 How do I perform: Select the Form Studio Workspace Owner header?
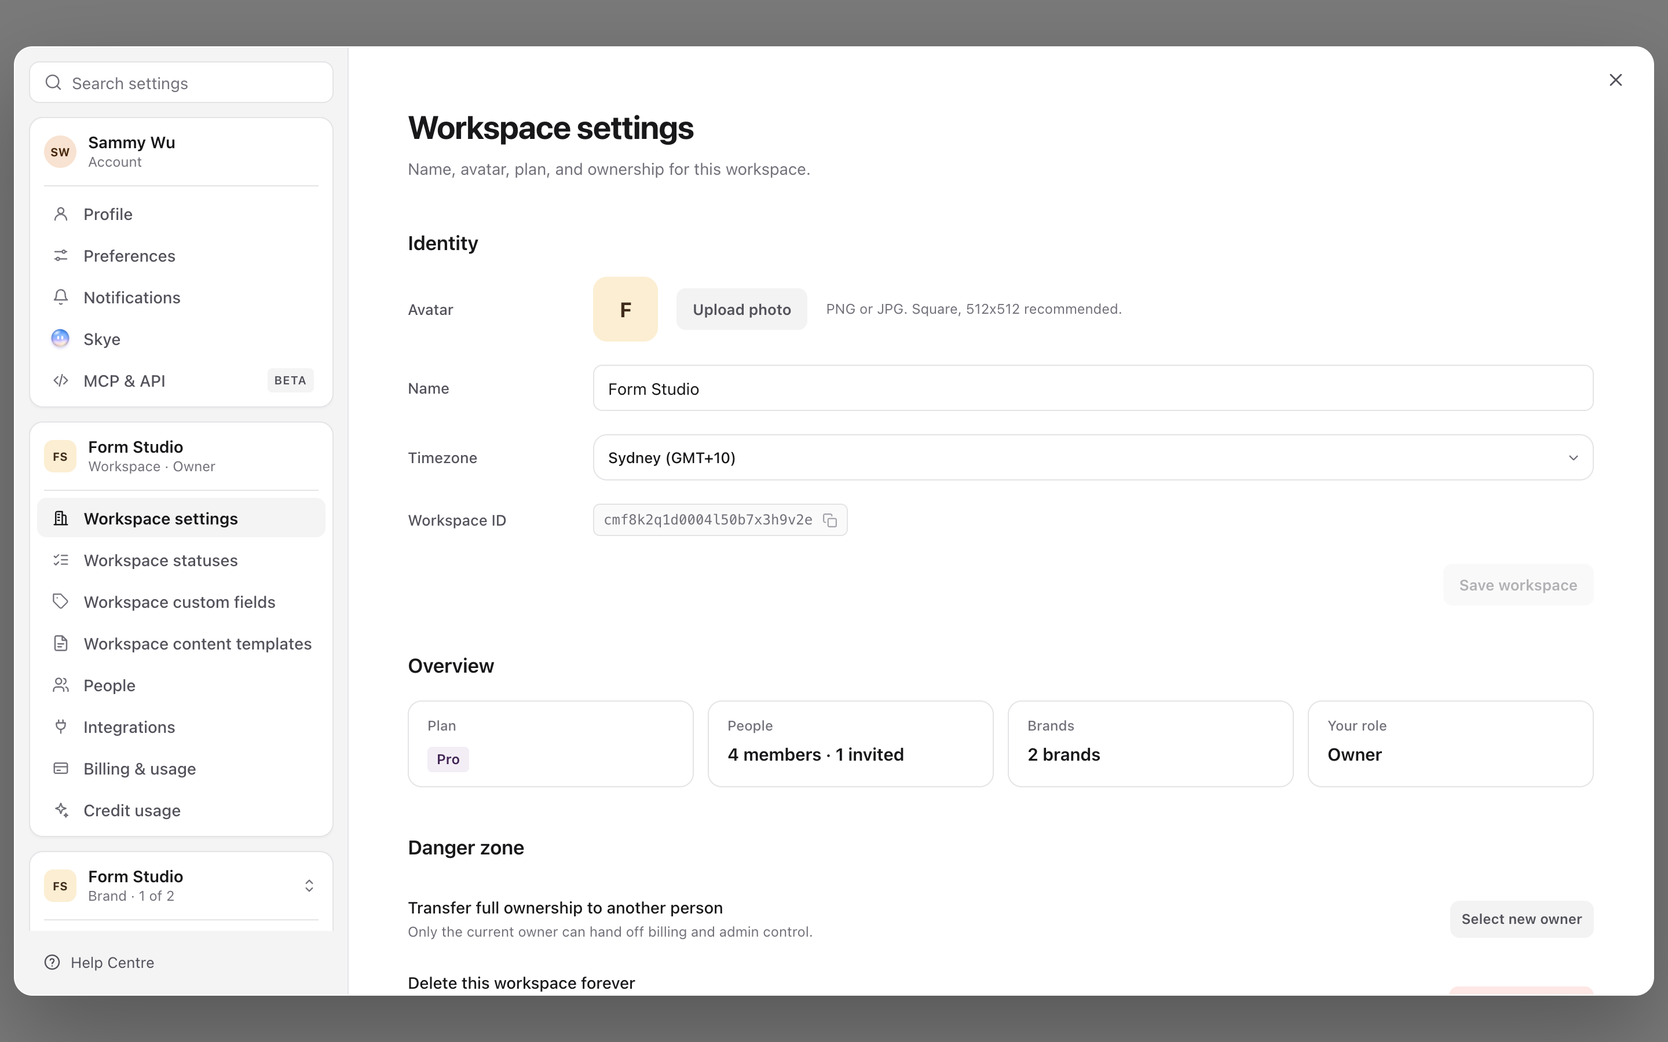[x=181, y=456]
